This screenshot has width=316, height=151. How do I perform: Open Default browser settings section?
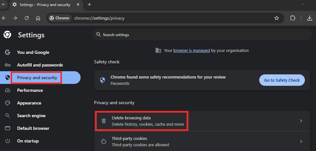coord(40,128)
